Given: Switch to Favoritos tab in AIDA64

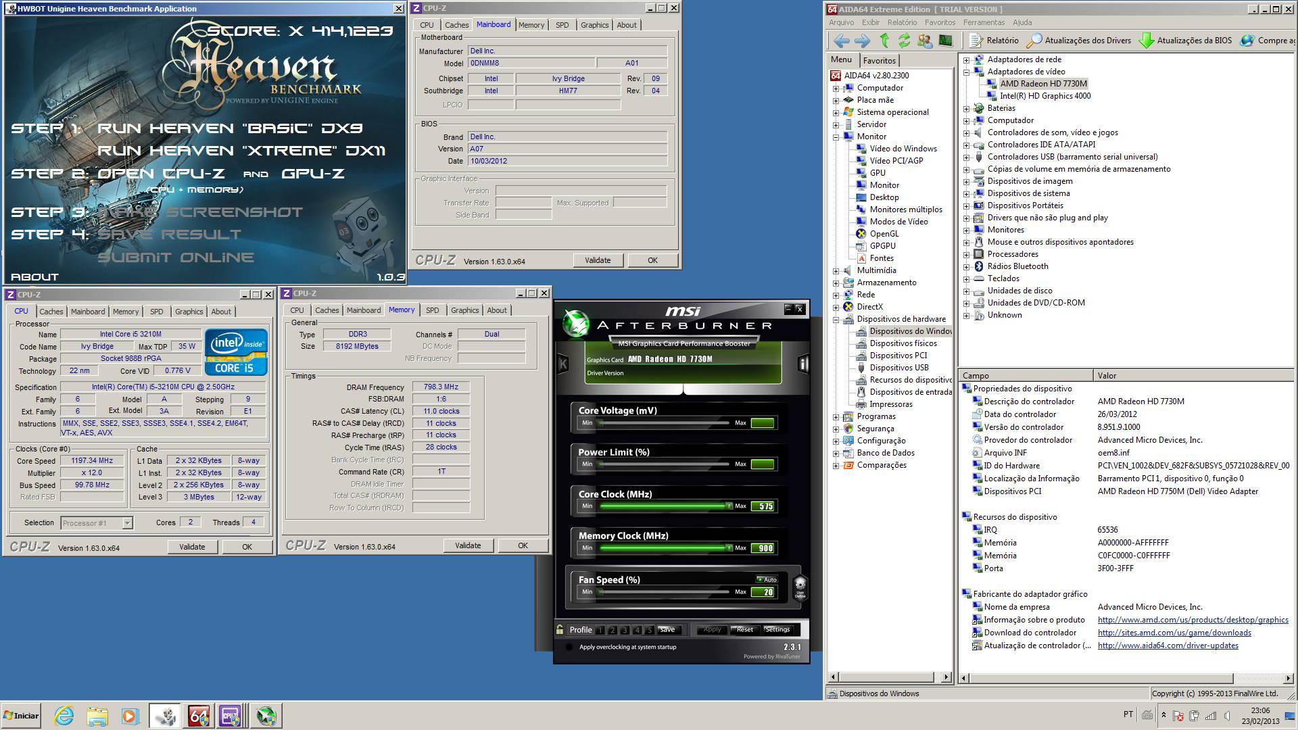Looking at the screenshot, I should [x=879, y=60].
